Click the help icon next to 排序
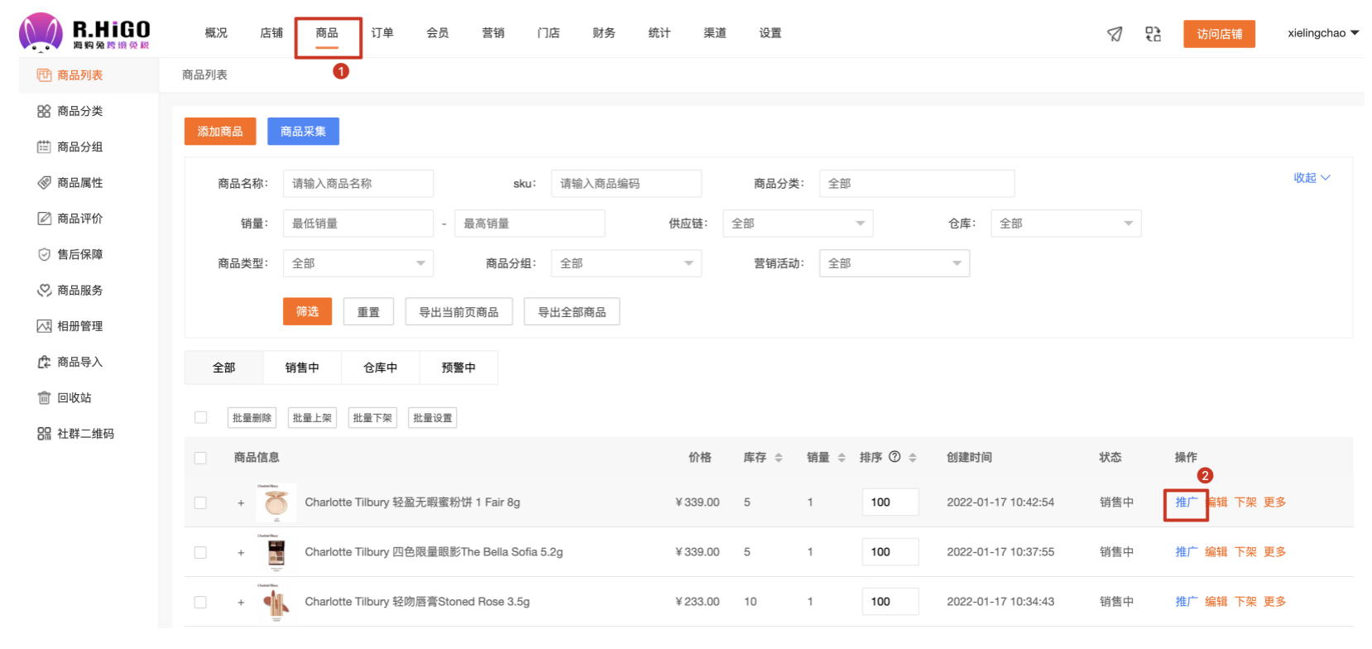Viewport: 1372px width, 649px height. pos(895,457)
